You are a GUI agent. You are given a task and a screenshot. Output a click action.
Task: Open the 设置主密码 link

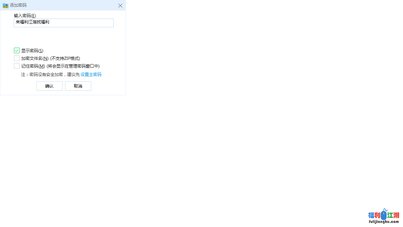click(91, 75)
